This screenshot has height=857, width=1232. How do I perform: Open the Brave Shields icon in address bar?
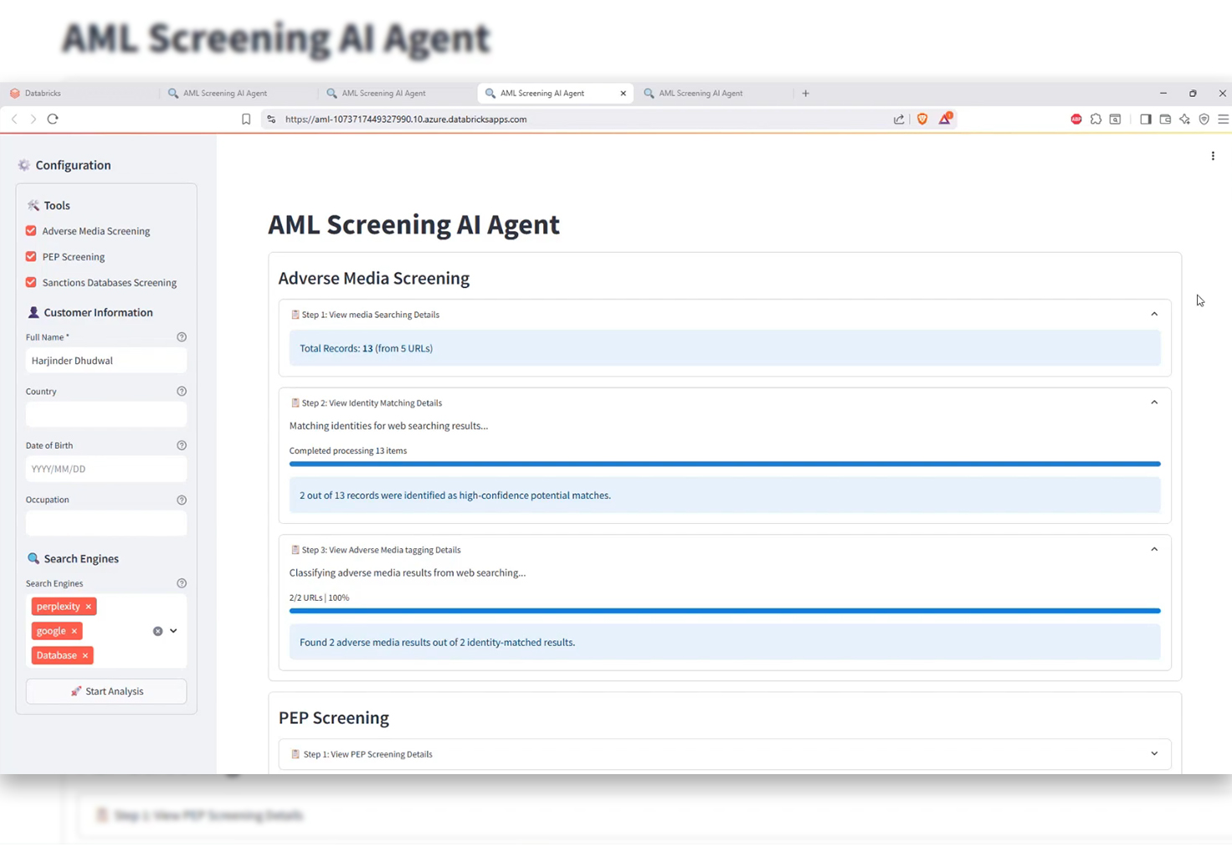(x=921, y=119)
